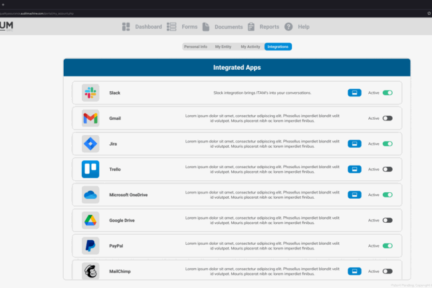Open the blue settings button for Jira
This screenshot has width=432, height=288.
[354, 144]
